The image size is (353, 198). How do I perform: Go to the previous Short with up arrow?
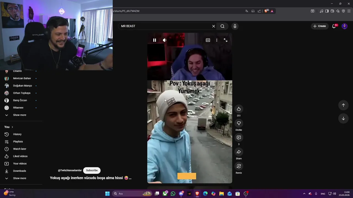(343, 105)
